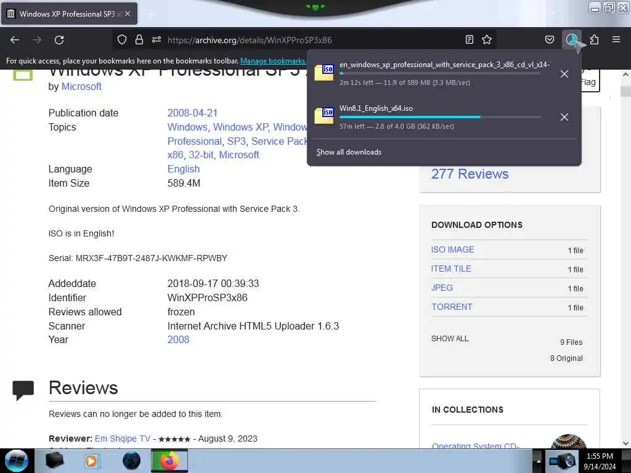This screenshot has height=473, width=631.
Task: Open the 277 Reviews link
Action: point(470,174)
